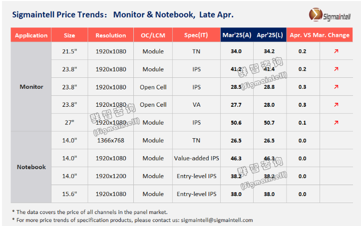Click the up arrow in the 21.5" TN row
This screenshot has width=361, height=226.
click(336, 51)
